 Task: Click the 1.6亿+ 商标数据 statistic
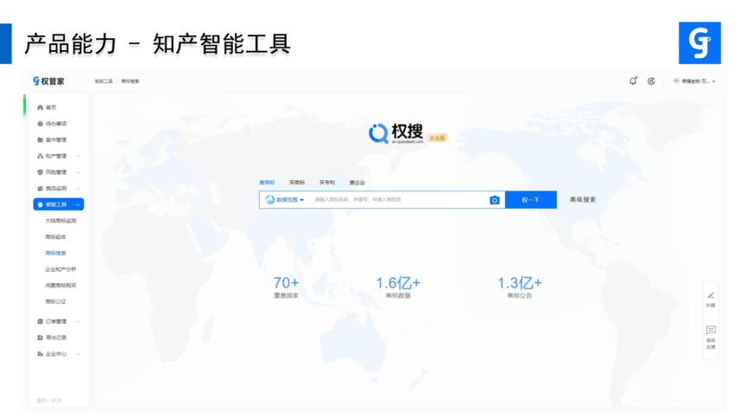[x=398, y=287]
